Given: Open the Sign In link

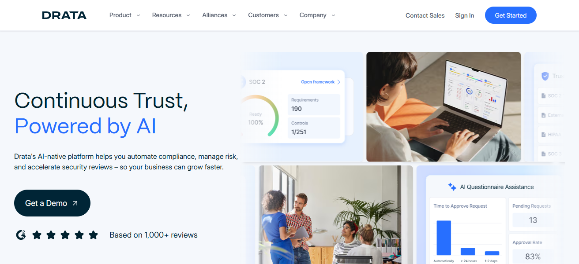Looking at the screenshot, I should [x=465, y=15].
